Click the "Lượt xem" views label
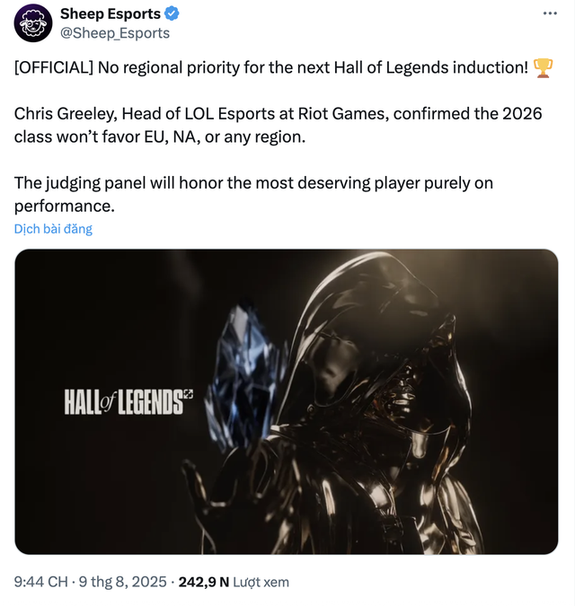Viewport: 575px width, 606px height. 261,582
